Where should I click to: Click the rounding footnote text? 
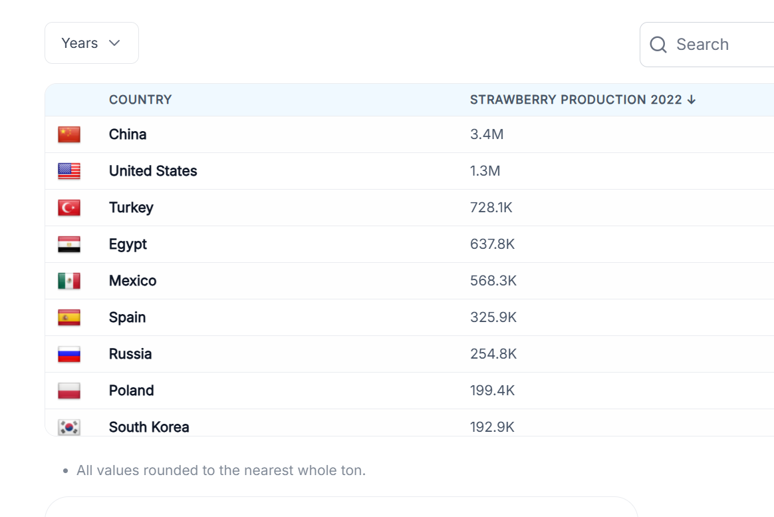(x=221, y=470)
